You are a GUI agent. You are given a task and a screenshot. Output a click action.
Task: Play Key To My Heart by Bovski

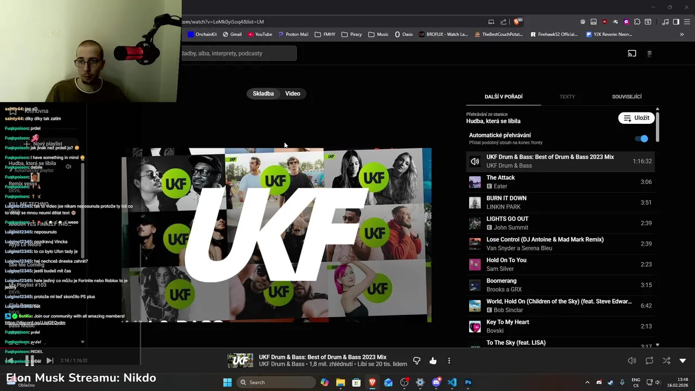point(560,326)
